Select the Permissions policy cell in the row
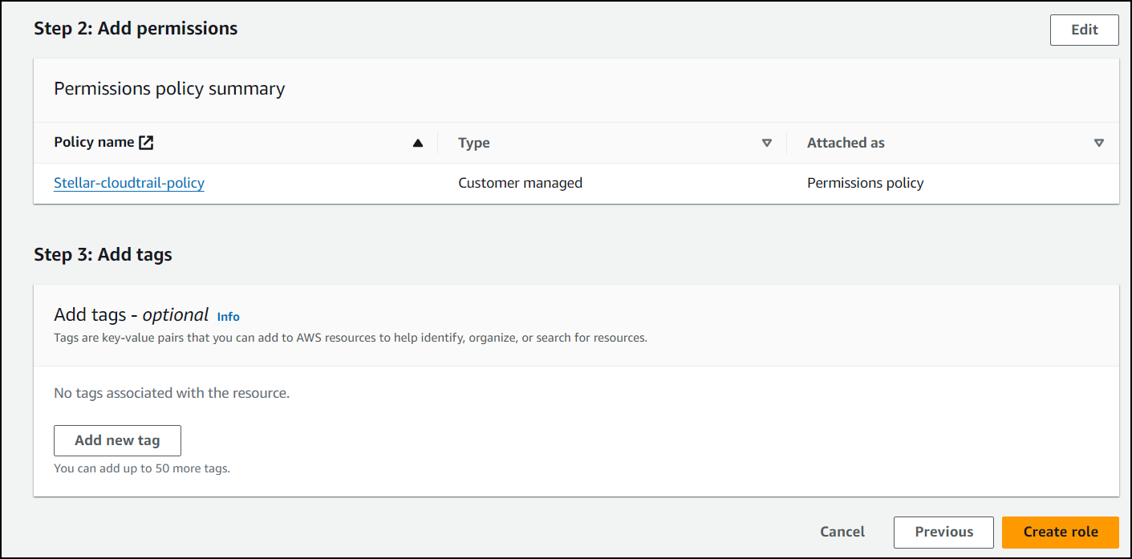The width and height of the screenshot is (1132, 559). (865, 183)
